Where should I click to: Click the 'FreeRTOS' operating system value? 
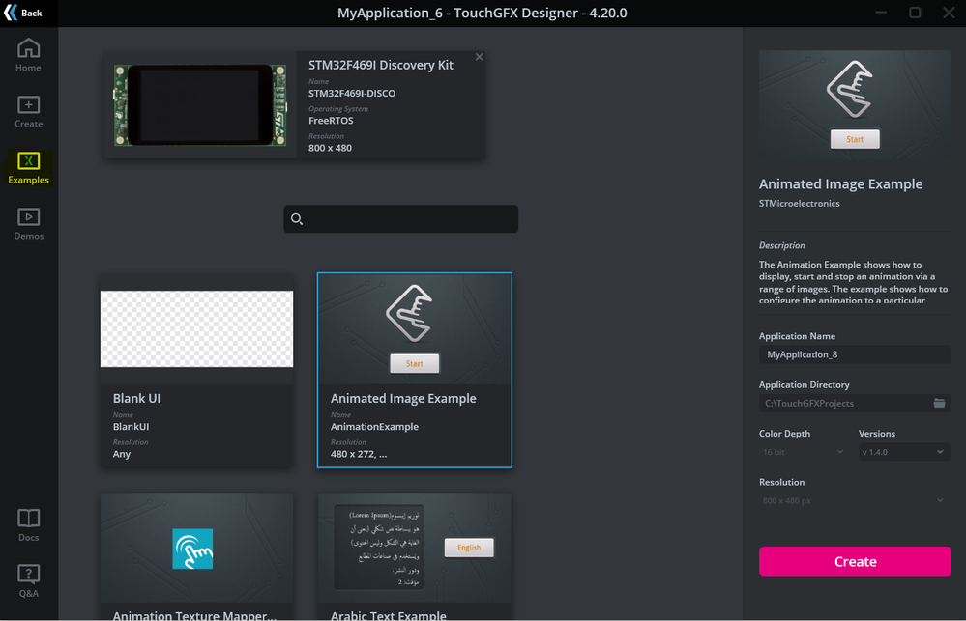pyautogui.click(x=331, y=121)
